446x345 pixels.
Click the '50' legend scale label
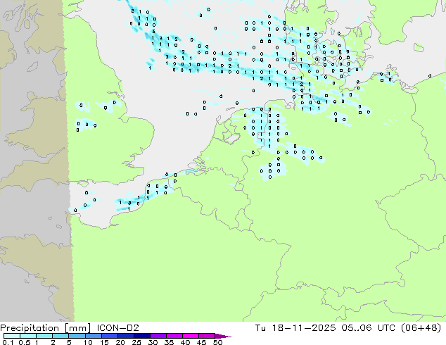217,342
